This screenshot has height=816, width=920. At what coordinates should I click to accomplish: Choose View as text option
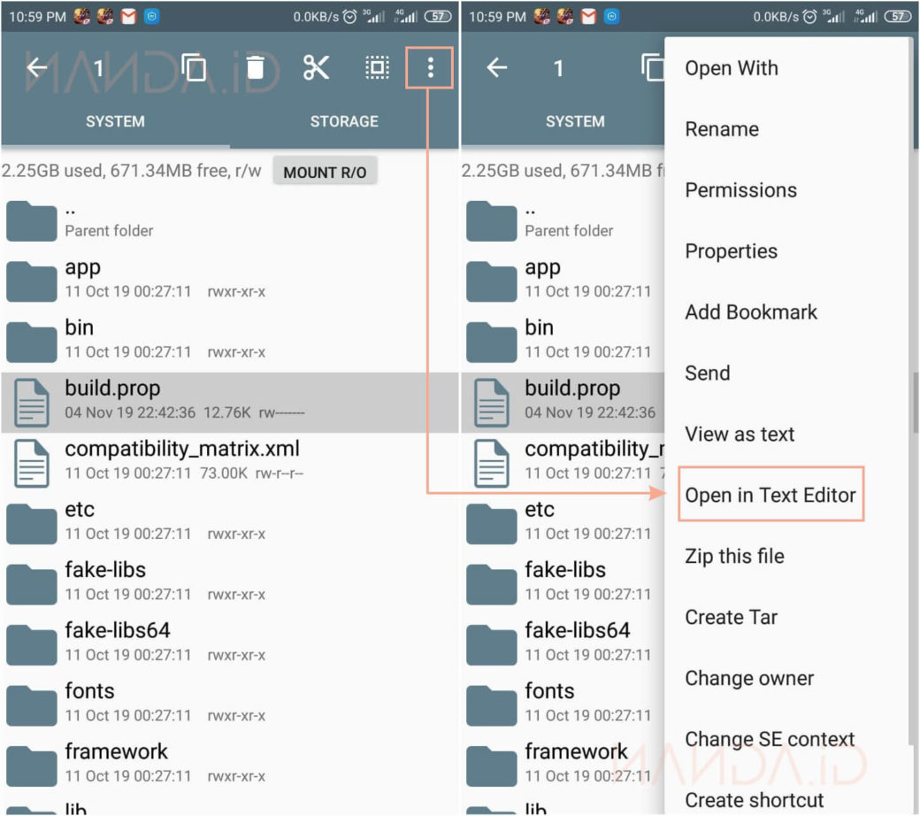(x=740, y=435)
